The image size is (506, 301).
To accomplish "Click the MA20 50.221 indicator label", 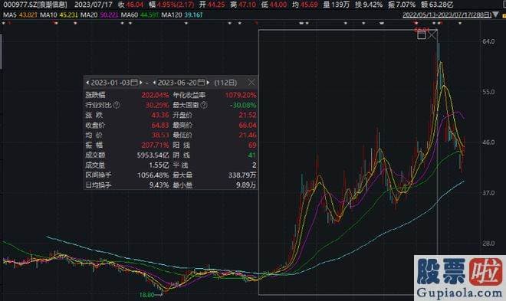I will (x=99, y=15).
